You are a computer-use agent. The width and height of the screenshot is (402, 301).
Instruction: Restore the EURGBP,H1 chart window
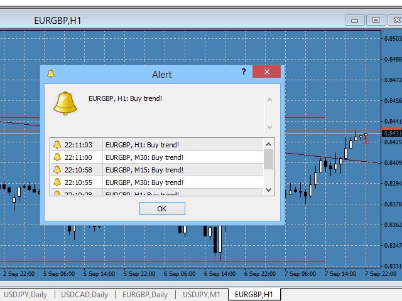(376, 20)
